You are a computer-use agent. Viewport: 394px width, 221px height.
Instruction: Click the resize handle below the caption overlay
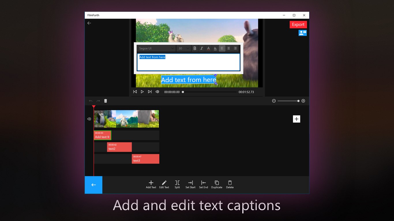coord(216,83)
